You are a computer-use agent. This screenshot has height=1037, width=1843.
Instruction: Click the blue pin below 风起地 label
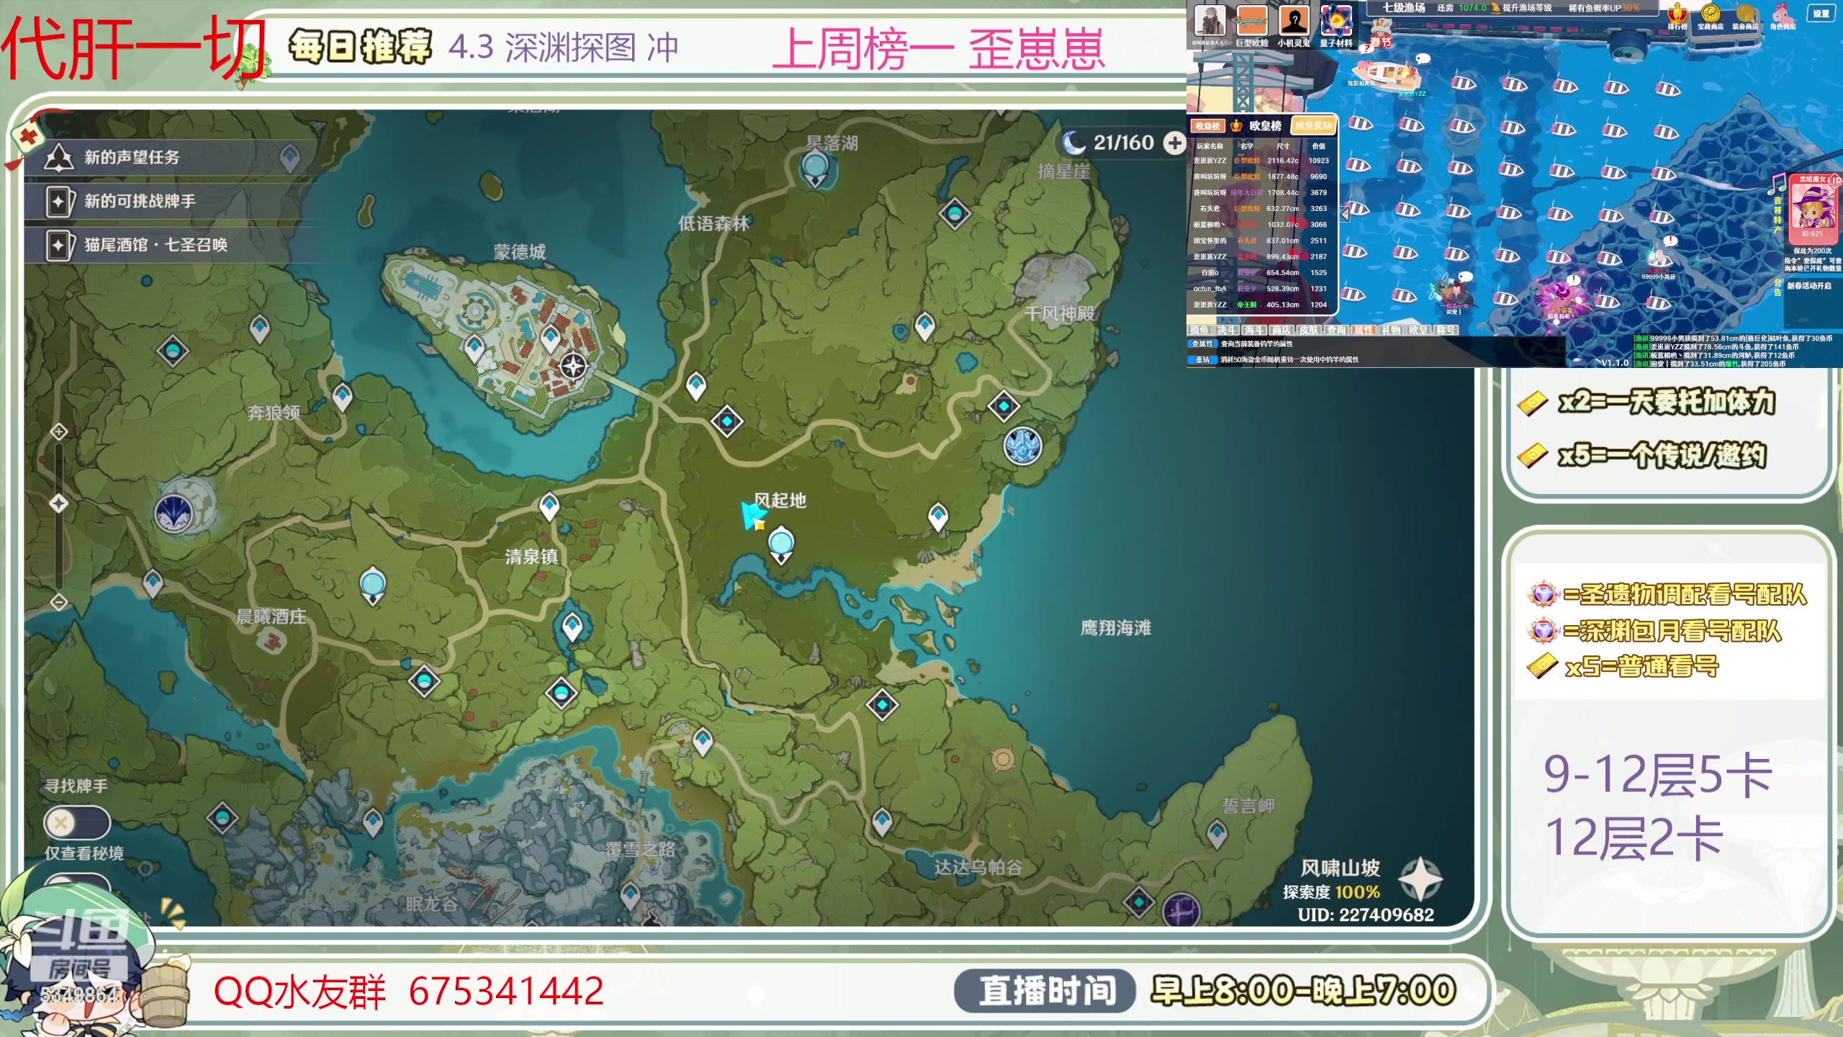pyautogui.click(x=781, y=544)
